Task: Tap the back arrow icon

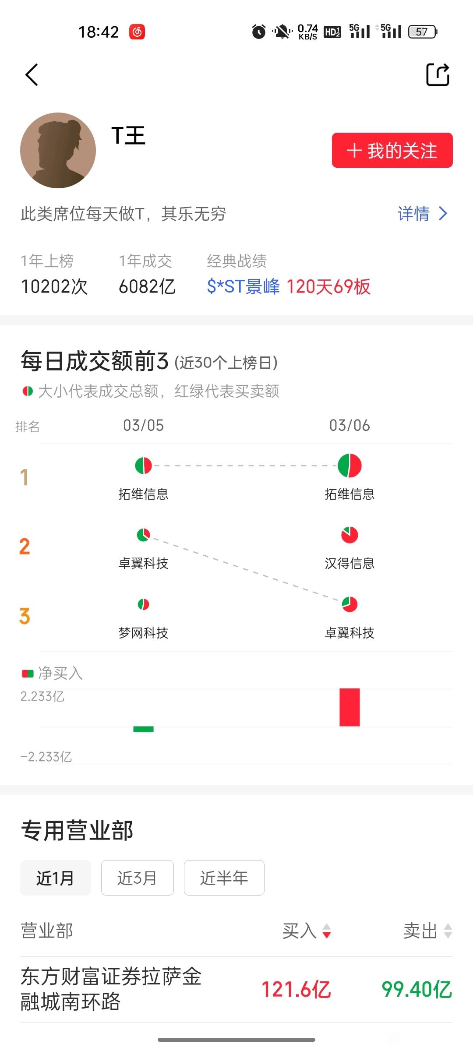Action: point(32,74)
